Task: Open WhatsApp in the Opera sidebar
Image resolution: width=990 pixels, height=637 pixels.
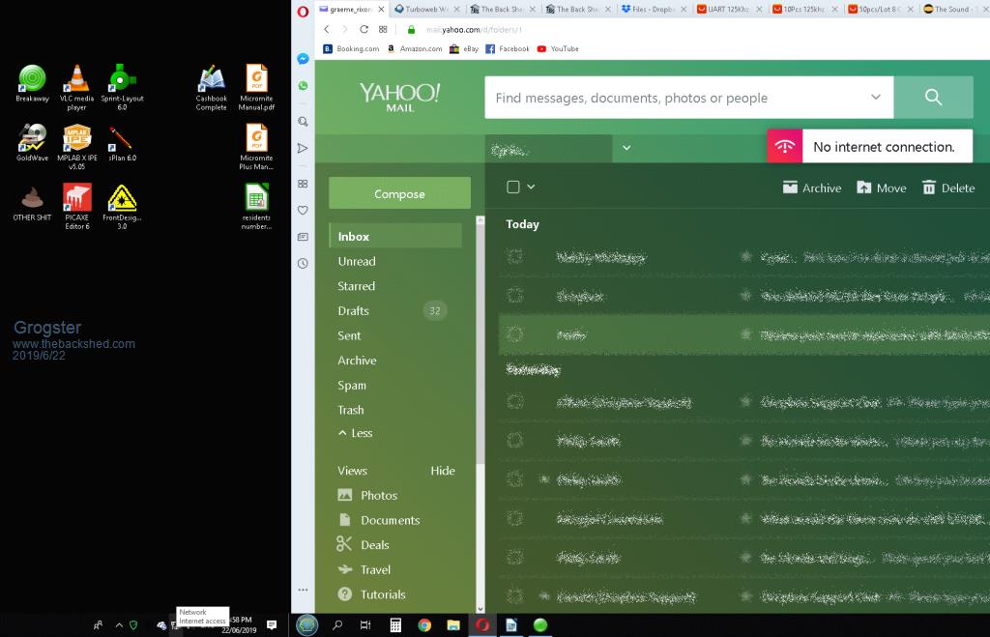Action: (x=303, y=86)
